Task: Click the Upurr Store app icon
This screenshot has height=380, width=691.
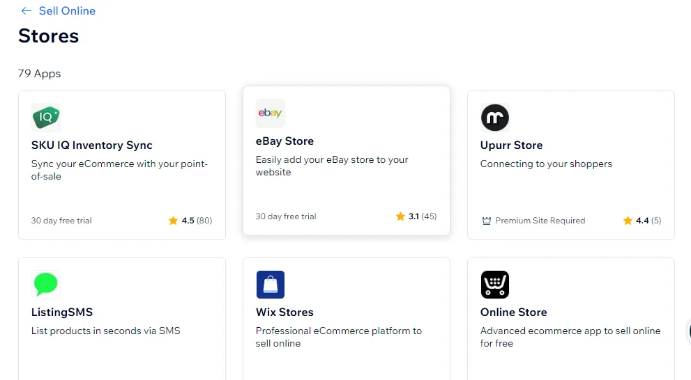Action: click(495, 118)
